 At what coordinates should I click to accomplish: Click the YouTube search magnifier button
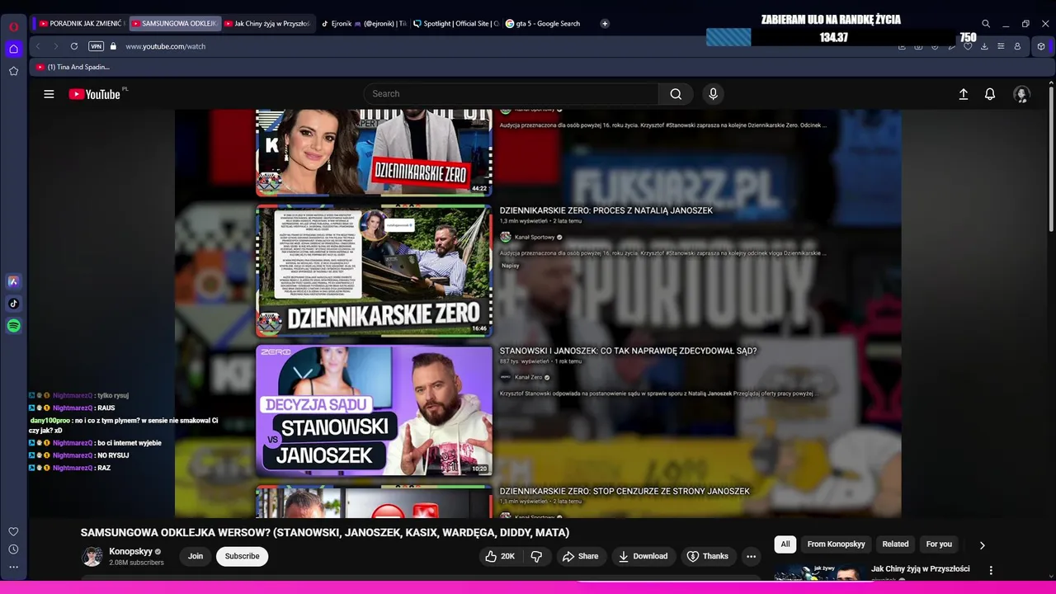tap(676, 94)
